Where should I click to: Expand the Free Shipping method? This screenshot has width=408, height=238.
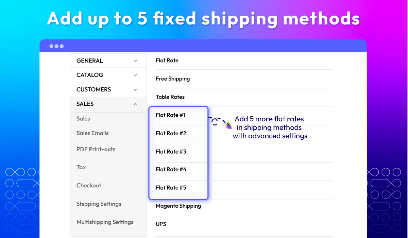(x=173, y=79)
